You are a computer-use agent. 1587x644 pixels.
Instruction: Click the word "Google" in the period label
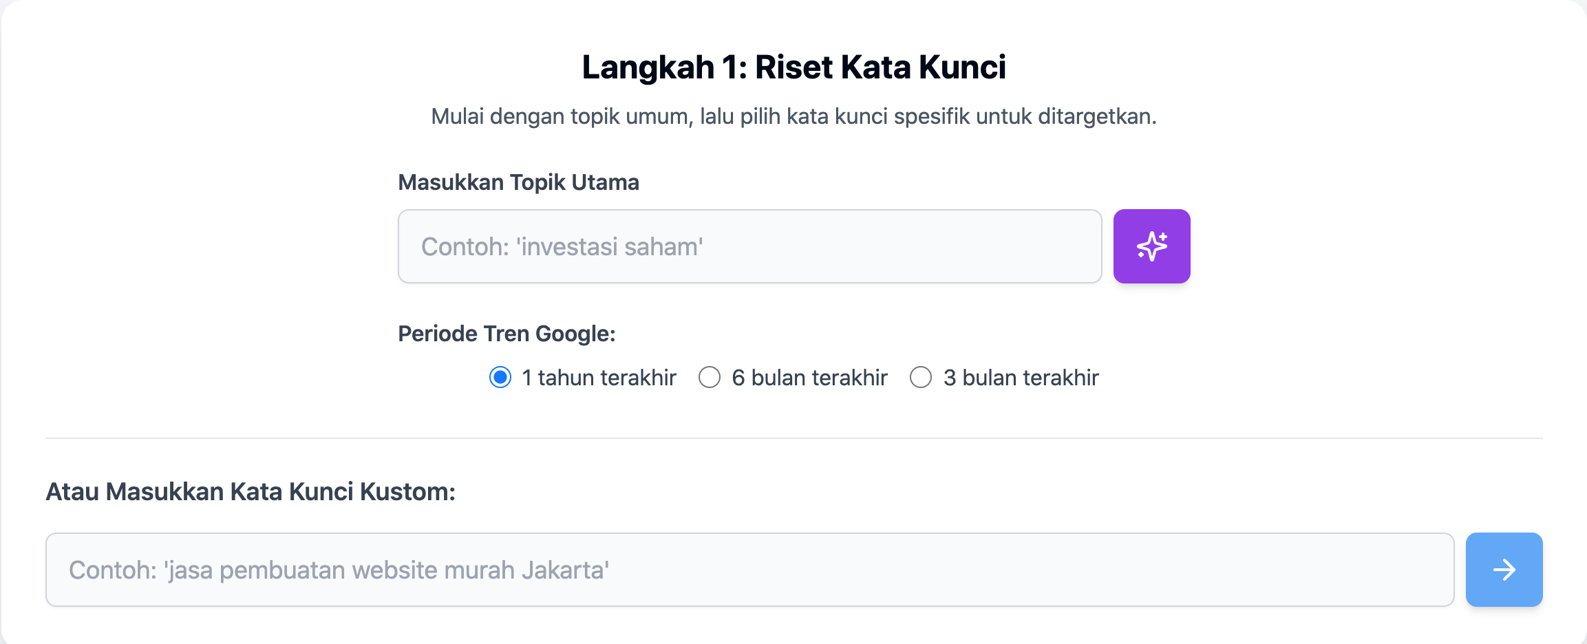pos(573,334)
